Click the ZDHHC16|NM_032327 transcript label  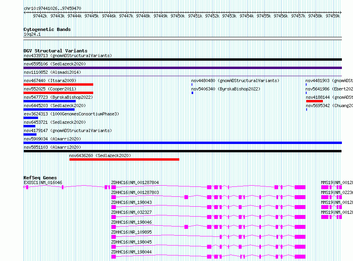(x=131, y=212)
